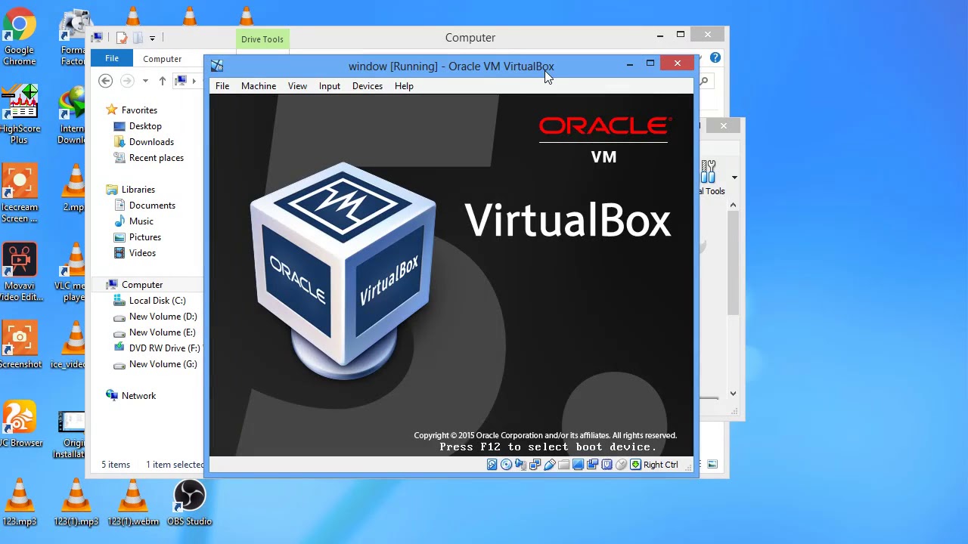Screen dimensions: 968x544
Task: Open Google Chrome desktop shortcut
Action: point(19,36)
